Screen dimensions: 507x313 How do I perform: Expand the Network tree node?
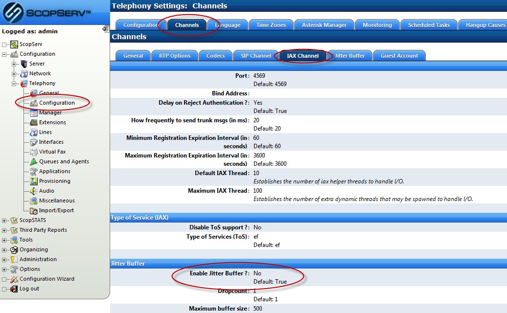[x=14, y=74]
